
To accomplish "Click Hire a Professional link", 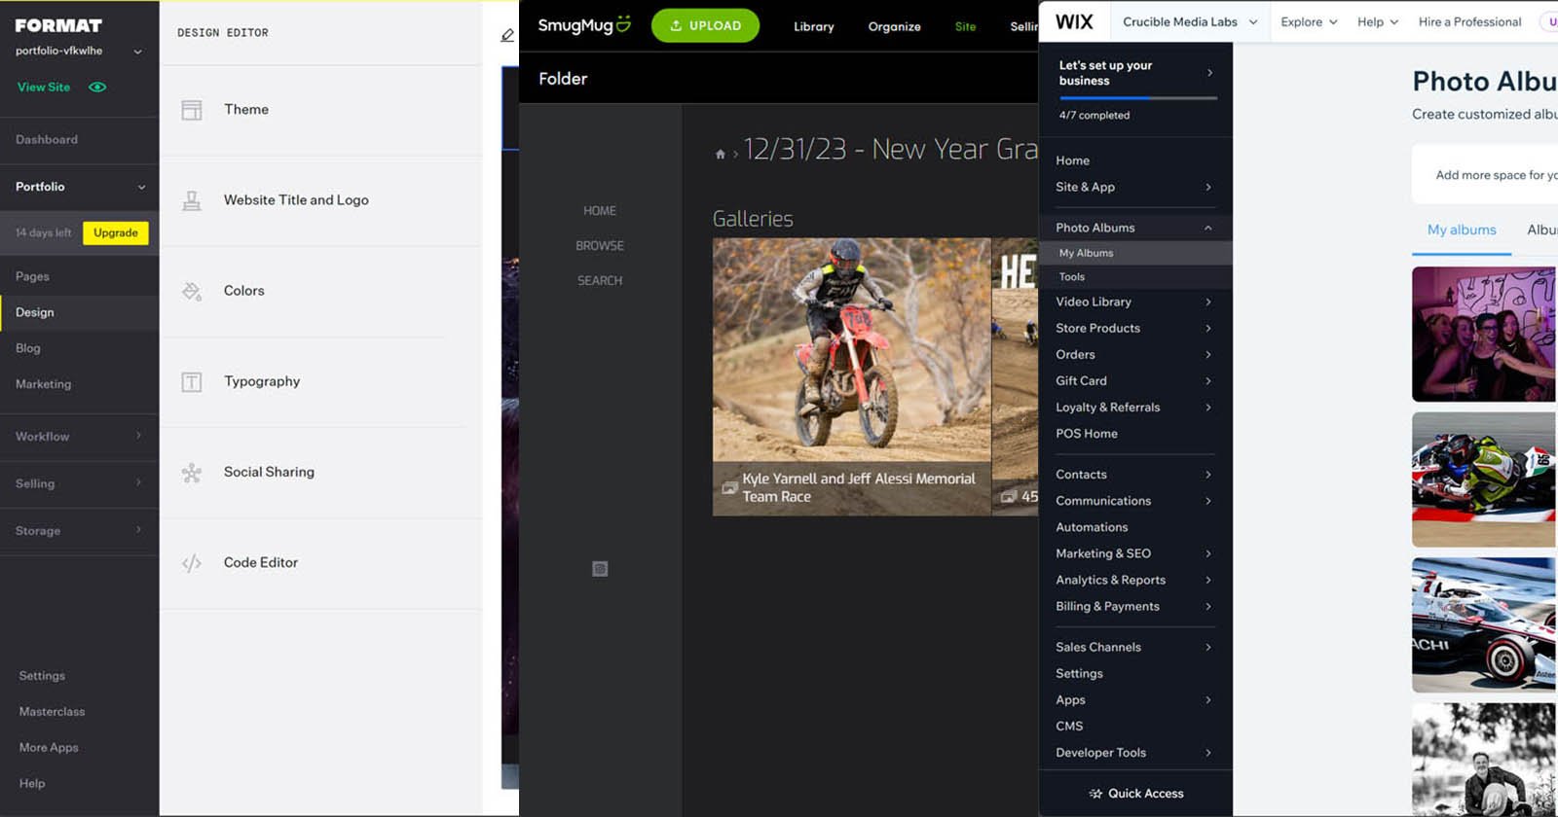I will point(1469,21).
